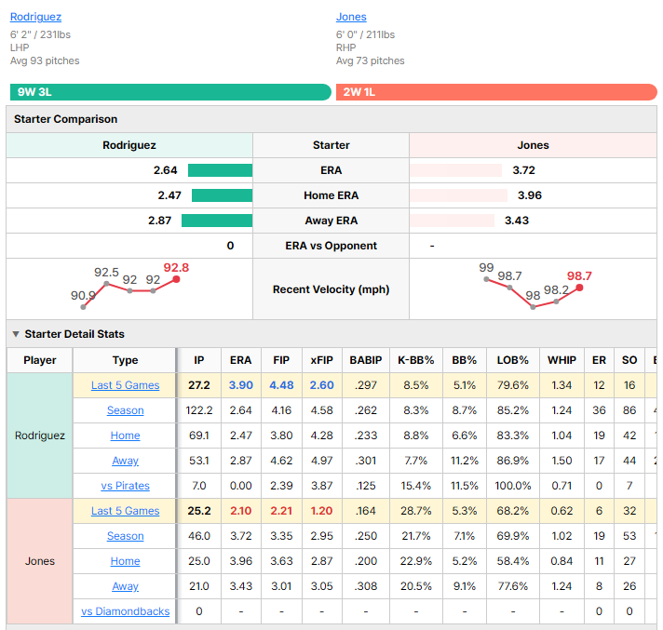This screenshot has width=663, height=630.
Task: Click the BB% column header
Action: click(x=465, y=360)
